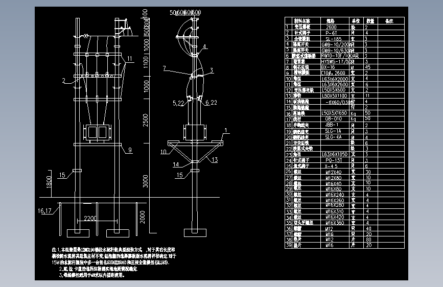This screenshot has height=287, width=443.
Task: Select quantity cell '40' in row 36
Action: click(x=369, y=228)
